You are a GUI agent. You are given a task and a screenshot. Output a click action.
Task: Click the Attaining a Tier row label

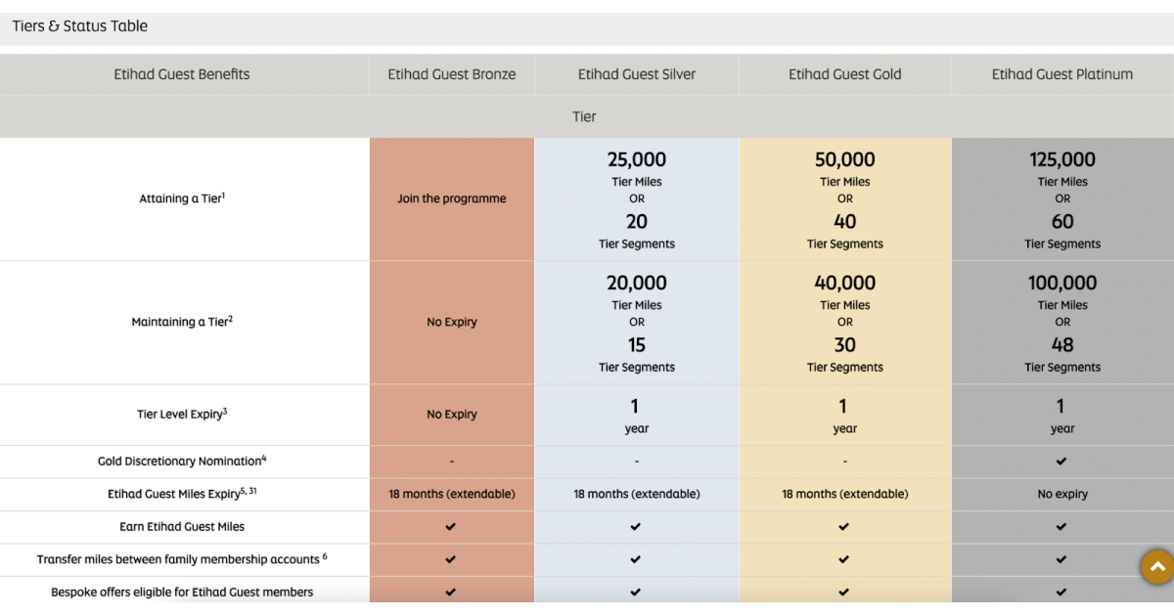[x=182, y=198]
